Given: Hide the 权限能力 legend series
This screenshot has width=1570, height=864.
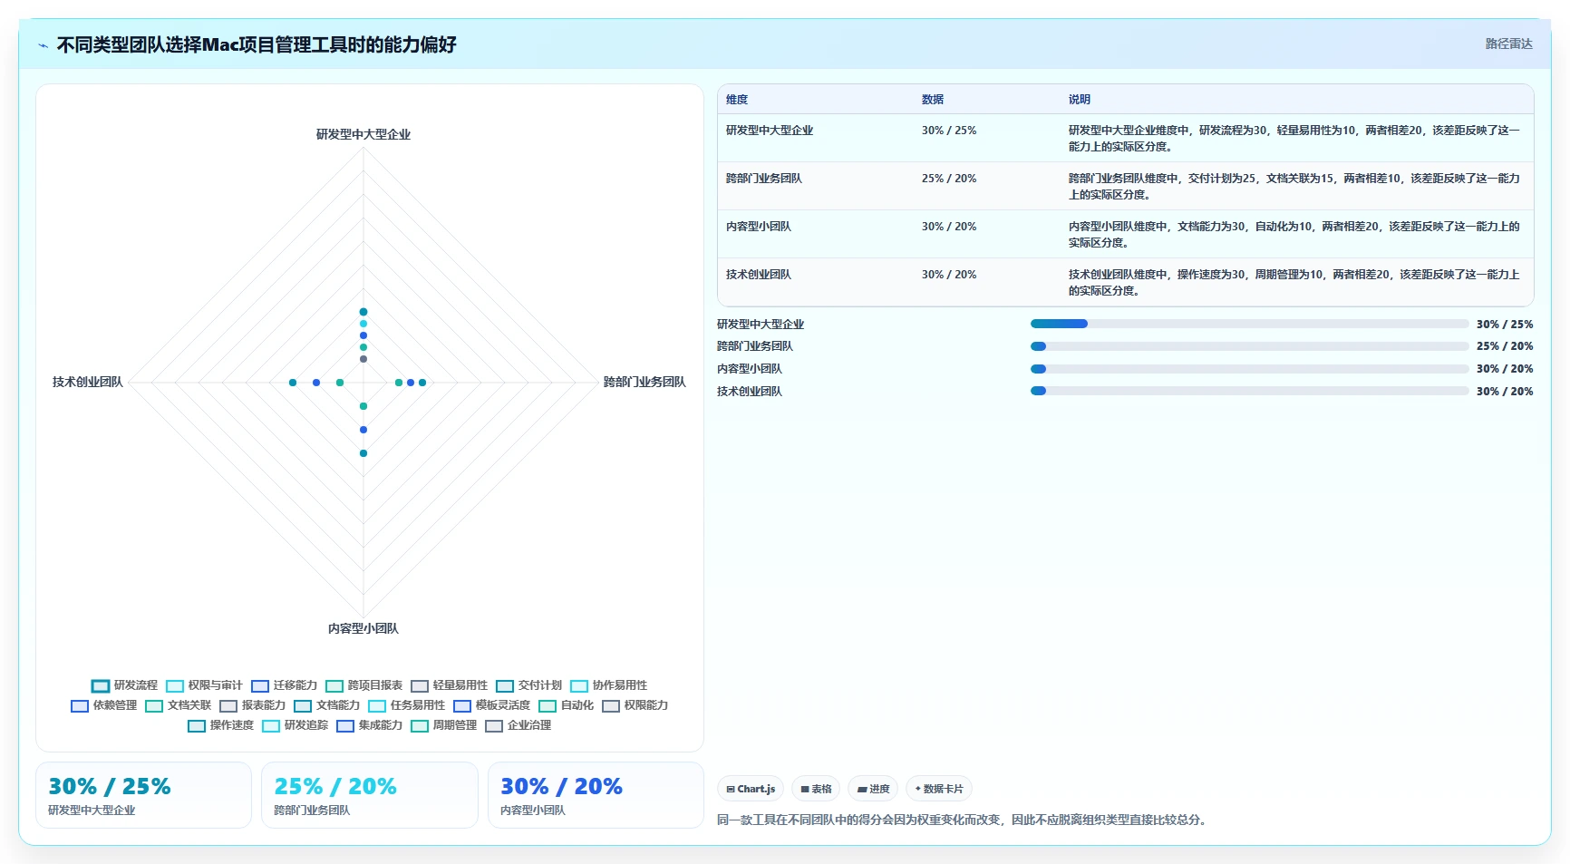Looking at the screenshot, I should (x=635, y=705).
